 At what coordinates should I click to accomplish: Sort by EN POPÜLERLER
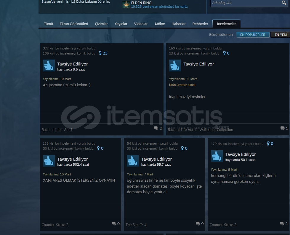pyautogui.click(x=253, y=35)
